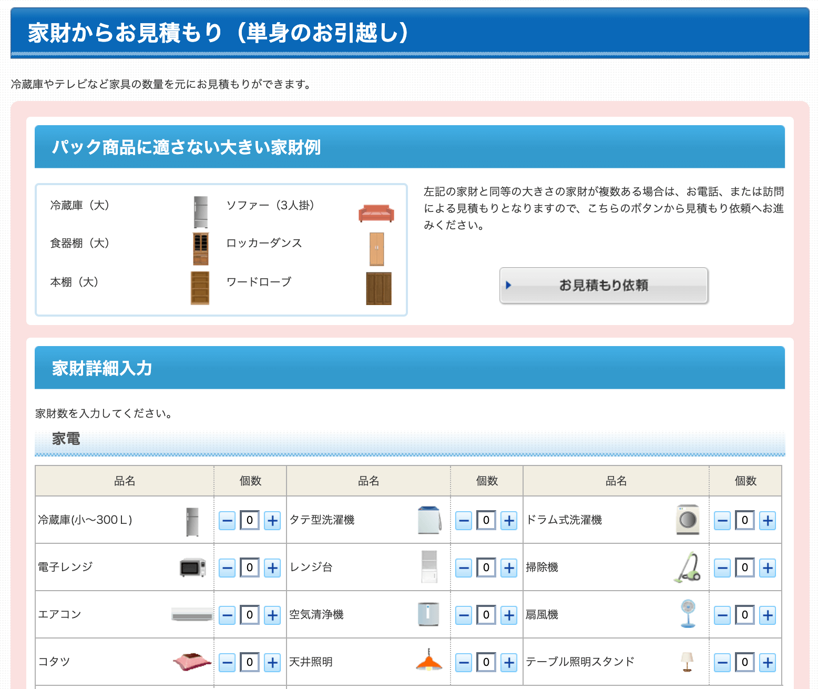Screen dimensions: 818x689
Task: Click the 扇風機 quantity box
Action: (745, 615)
